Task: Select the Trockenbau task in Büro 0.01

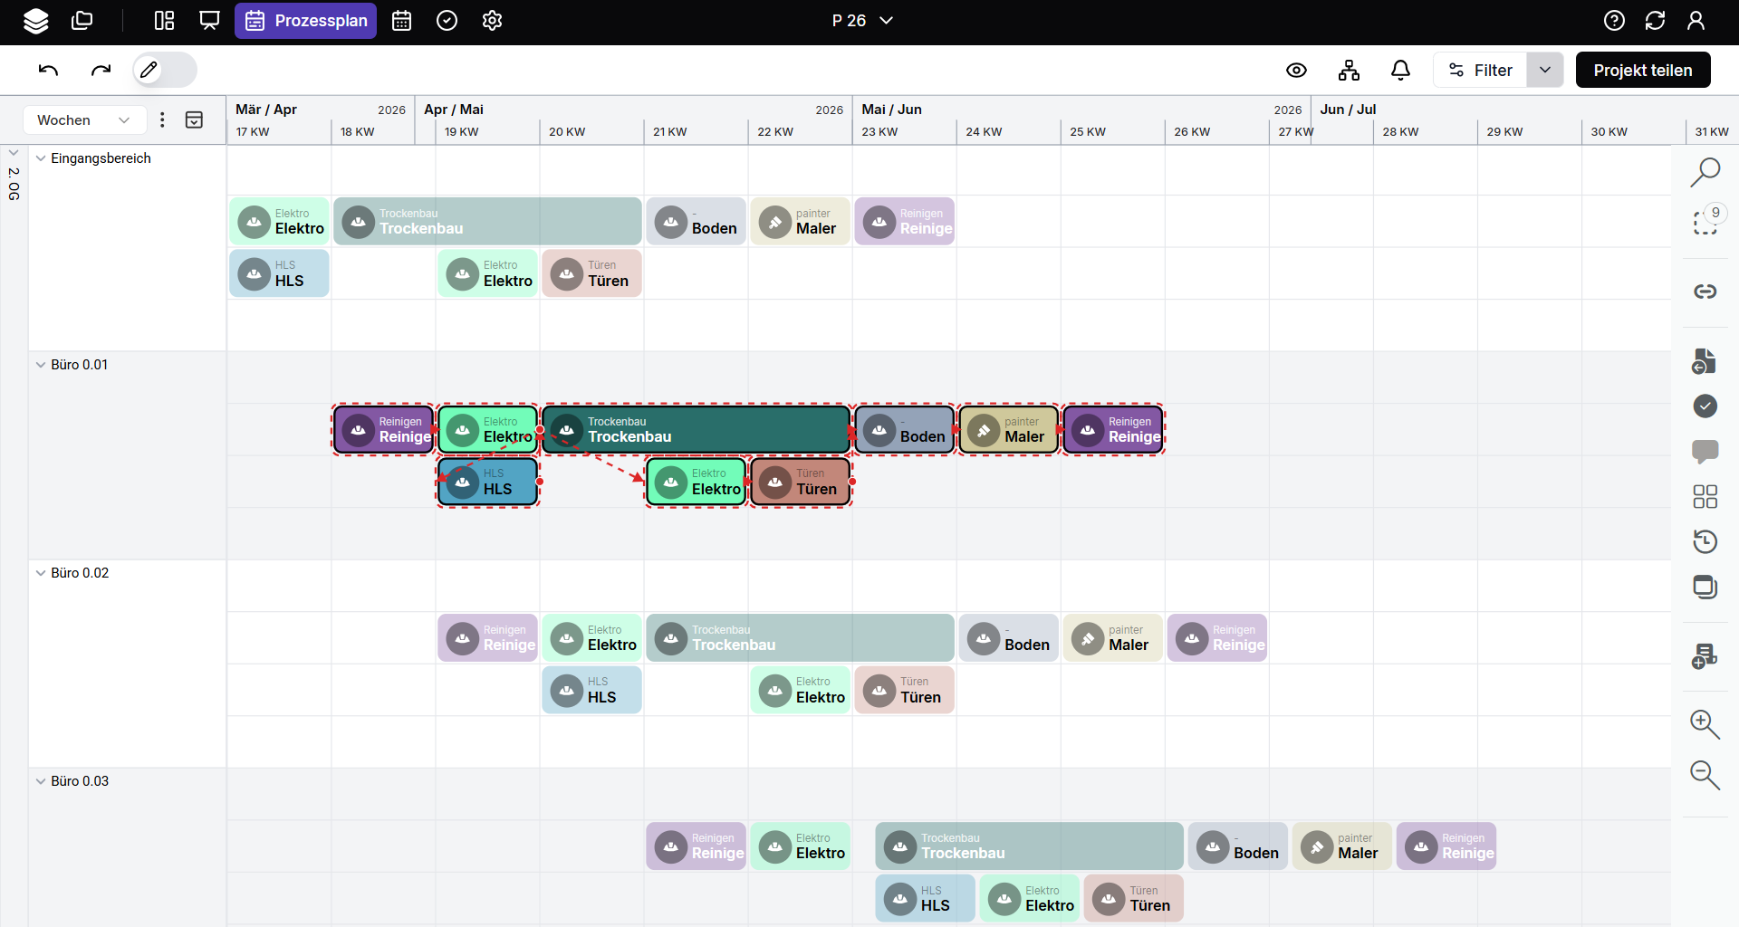Action: 696,430
